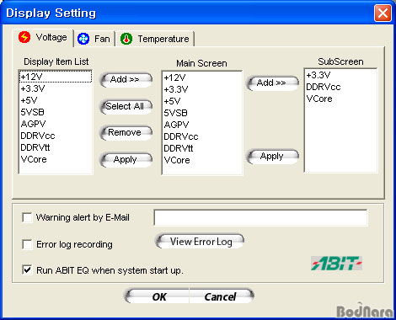This screenshot has width=396, height=320.
Task: Click the Cancel button
Action: point(222,296)
